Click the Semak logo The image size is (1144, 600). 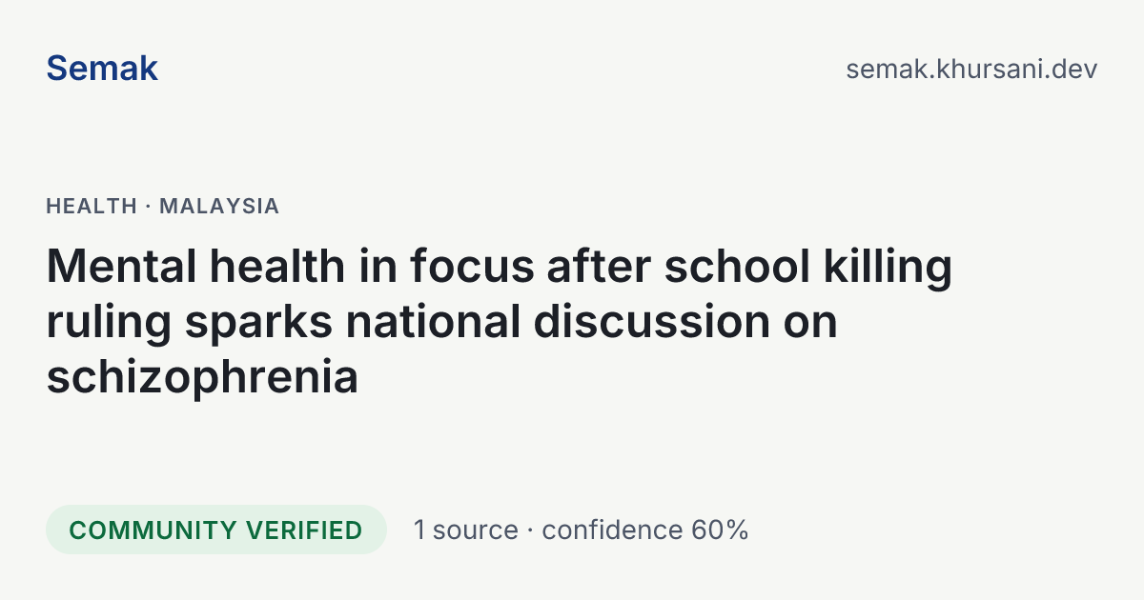coord(102,69)
